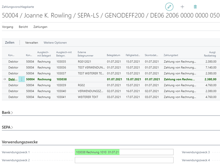Select cell VERWENDUNGSZ...

click(x=91, y=91)
